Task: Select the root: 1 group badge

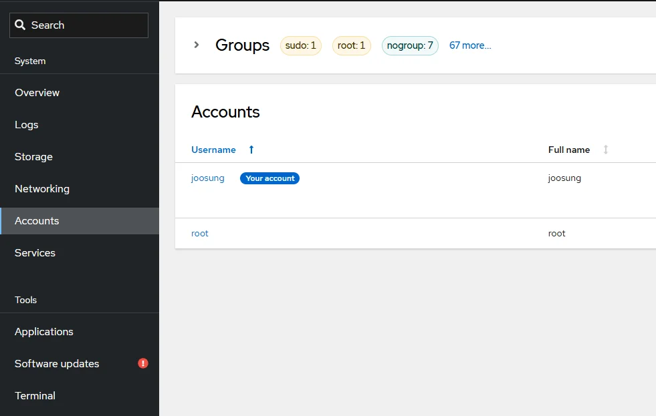Action: pyautogui.click(x=352, y=45)
